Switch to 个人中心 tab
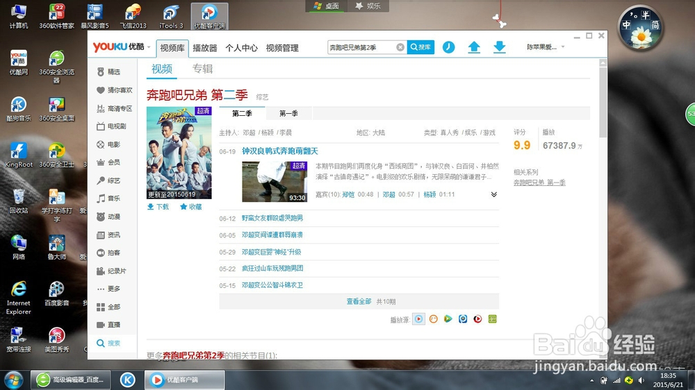Image resolution: width=695 pixels, height=390 pixels. pyautogui.click(x=242, y=49)
